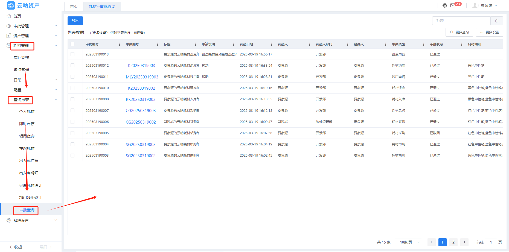Open column menu dots for 经办人
Viewport: 509px width, 252px height.
386,44
